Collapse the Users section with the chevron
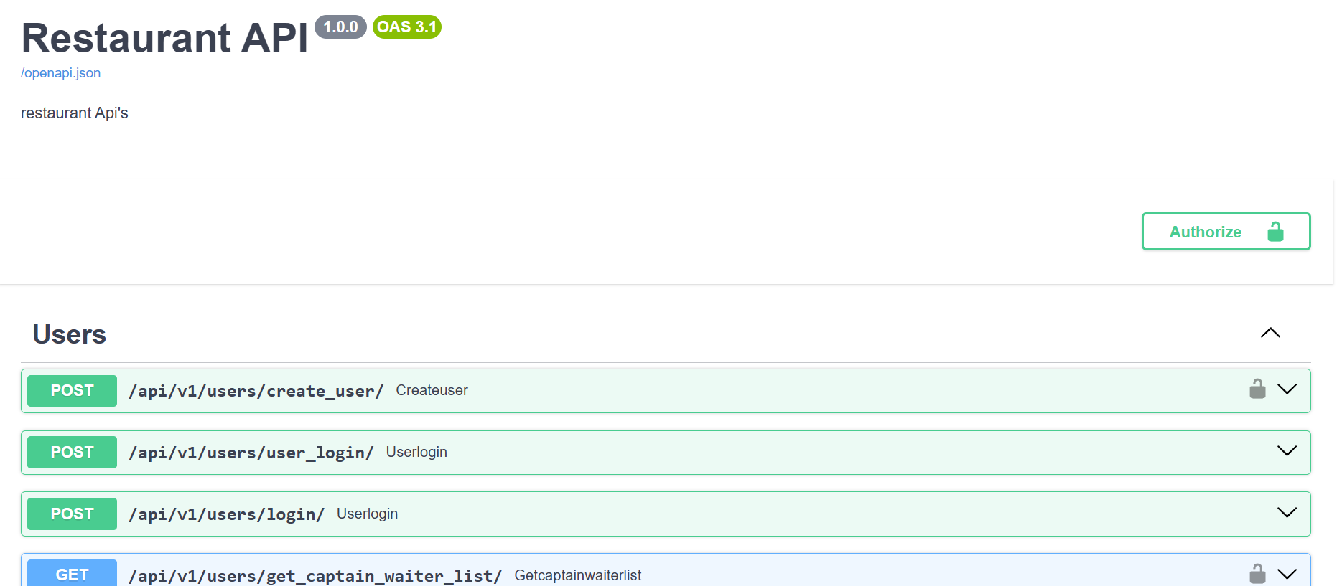Image resolution: width=1337 pixels, height=586 pixels. (1270, 333)
